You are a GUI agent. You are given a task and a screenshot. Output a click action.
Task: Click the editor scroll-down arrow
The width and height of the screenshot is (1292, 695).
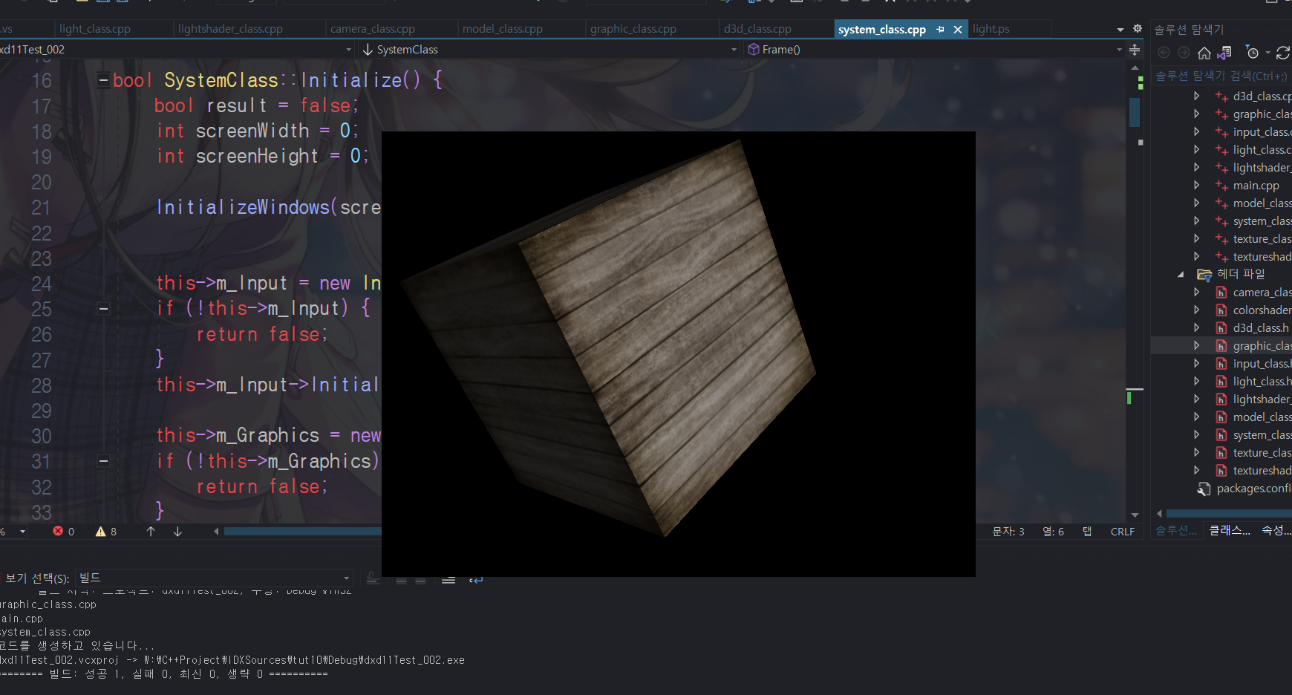1135,515
